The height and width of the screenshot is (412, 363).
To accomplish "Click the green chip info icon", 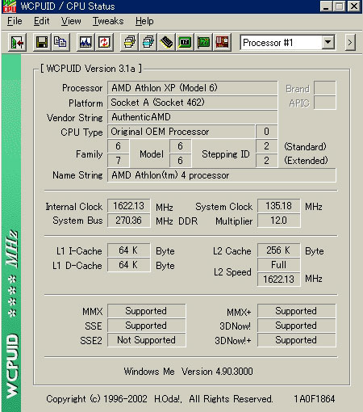I will point(185,42).
